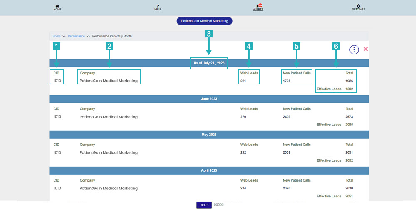
Task: Click the blue HELP button in the bottom bar
Action: (204, 205)
